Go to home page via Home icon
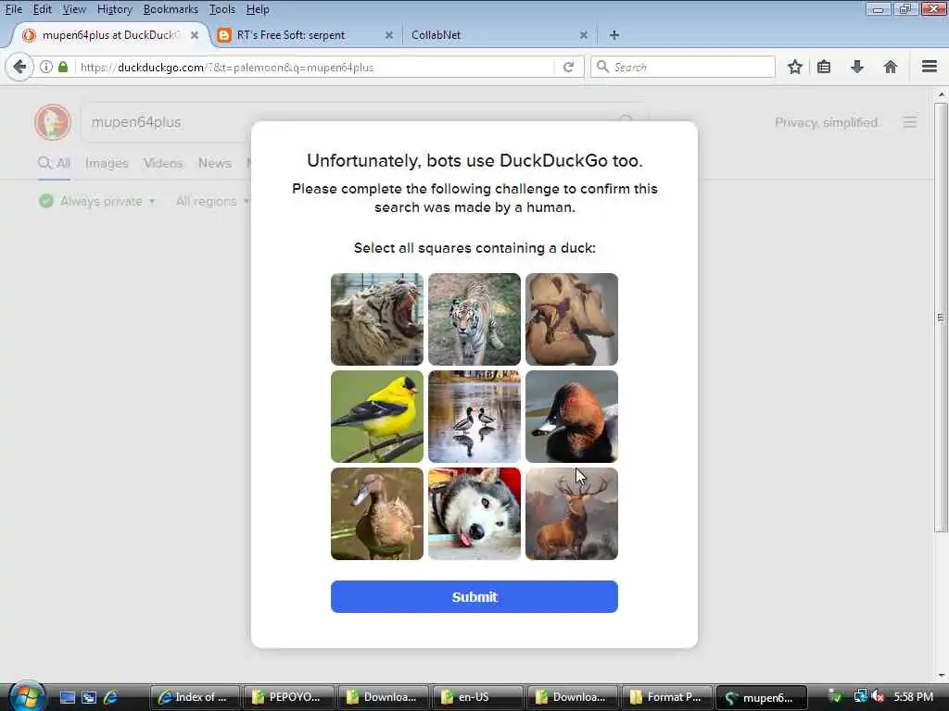Screen dimensions: 949x711 [890, 67]
